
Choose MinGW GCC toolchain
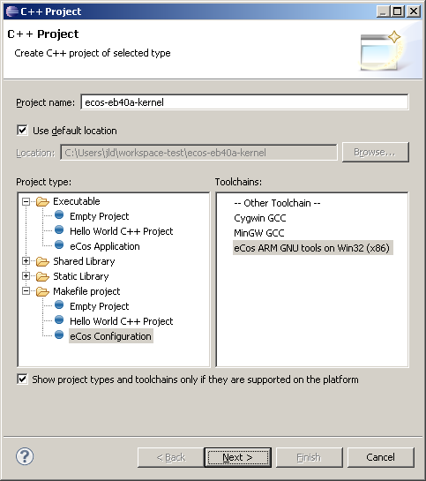click(x=259, y=233)
